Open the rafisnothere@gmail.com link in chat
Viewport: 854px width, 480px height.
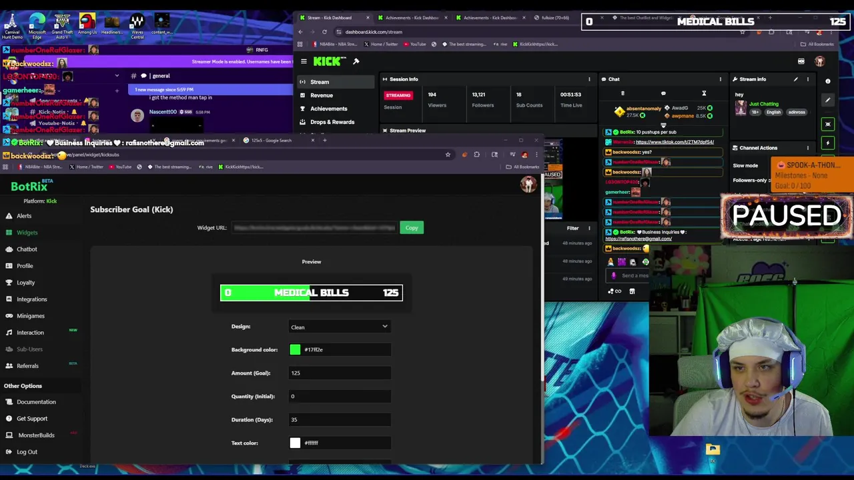[x=638, y=239]
